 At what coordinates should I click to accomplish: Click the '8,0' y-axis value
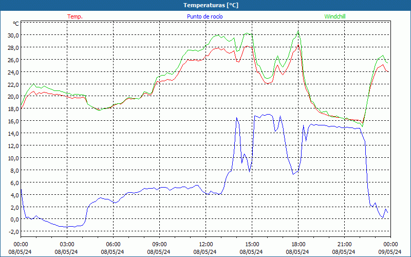[14, 171]
